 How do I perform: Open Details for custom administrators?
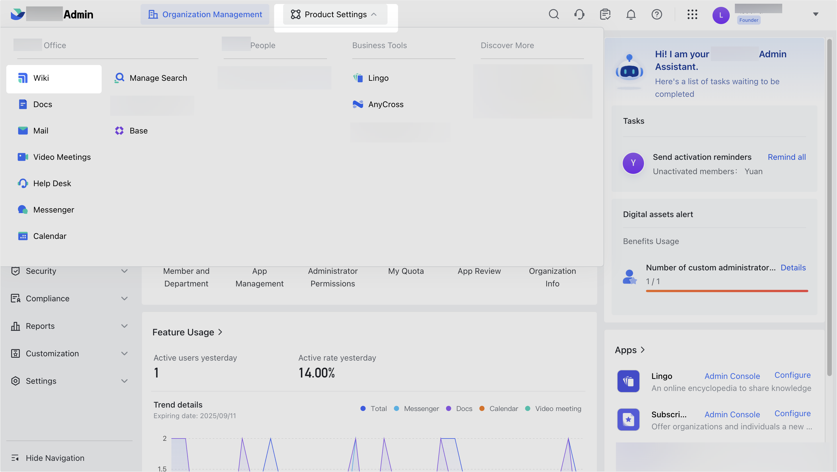click(x=793, y=268)
